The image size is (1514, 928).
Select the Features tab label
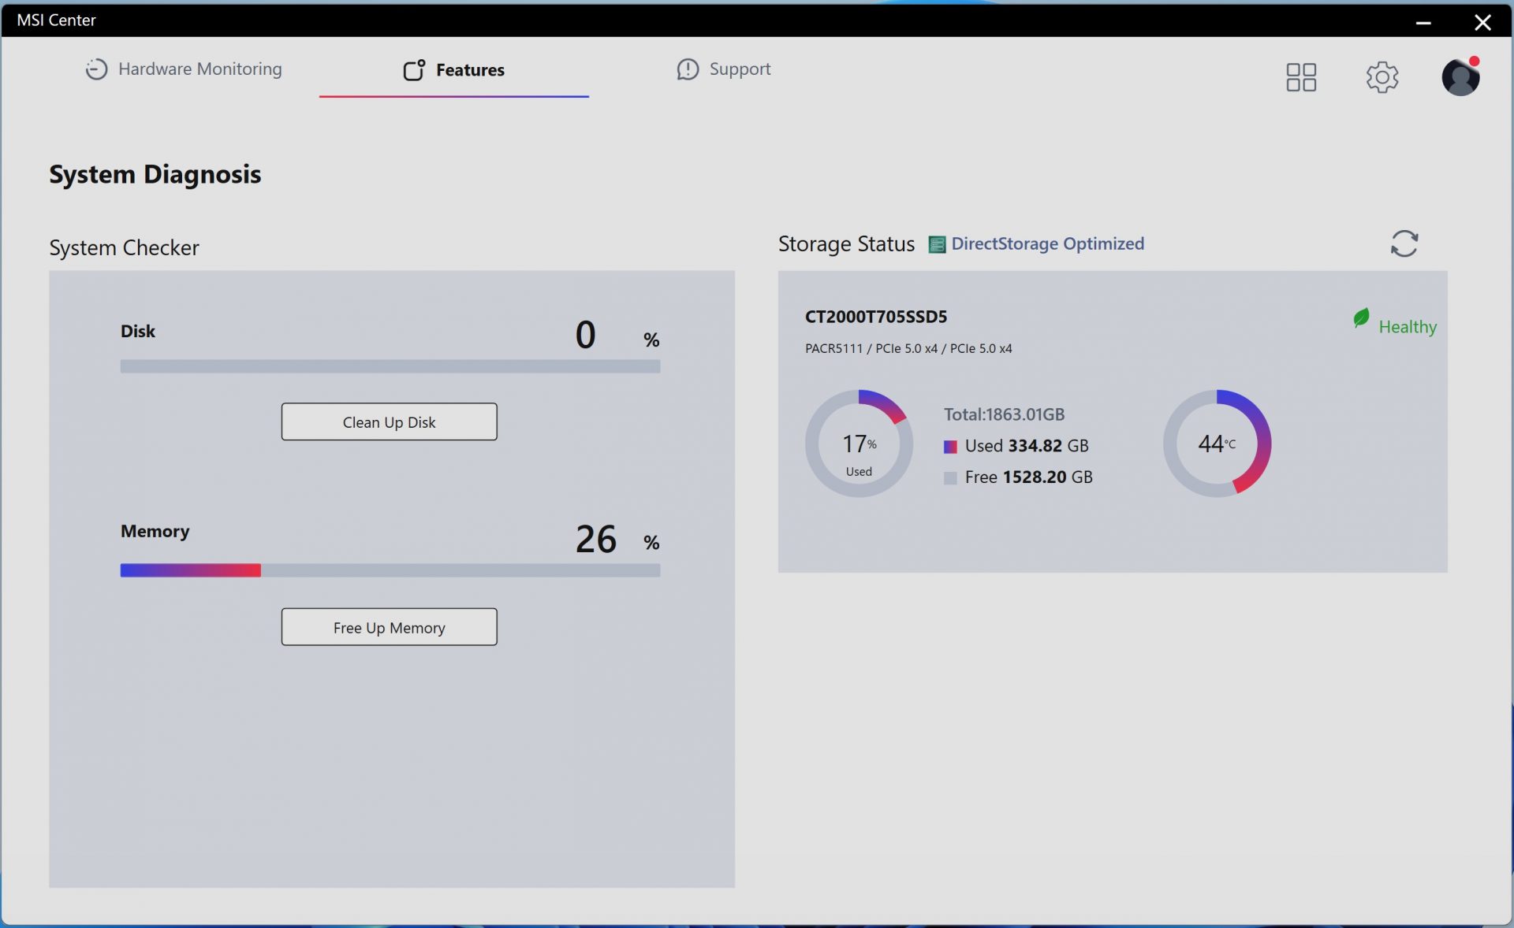pyautogui.click(x=470, y=70)
